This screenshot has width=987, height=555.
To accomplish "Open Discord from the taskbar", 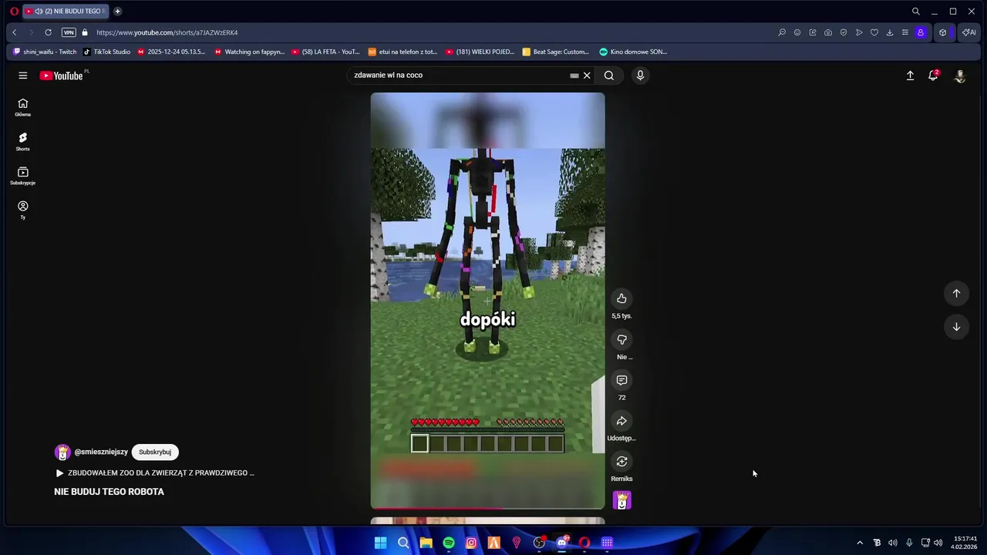I will [x=562, y=543].
